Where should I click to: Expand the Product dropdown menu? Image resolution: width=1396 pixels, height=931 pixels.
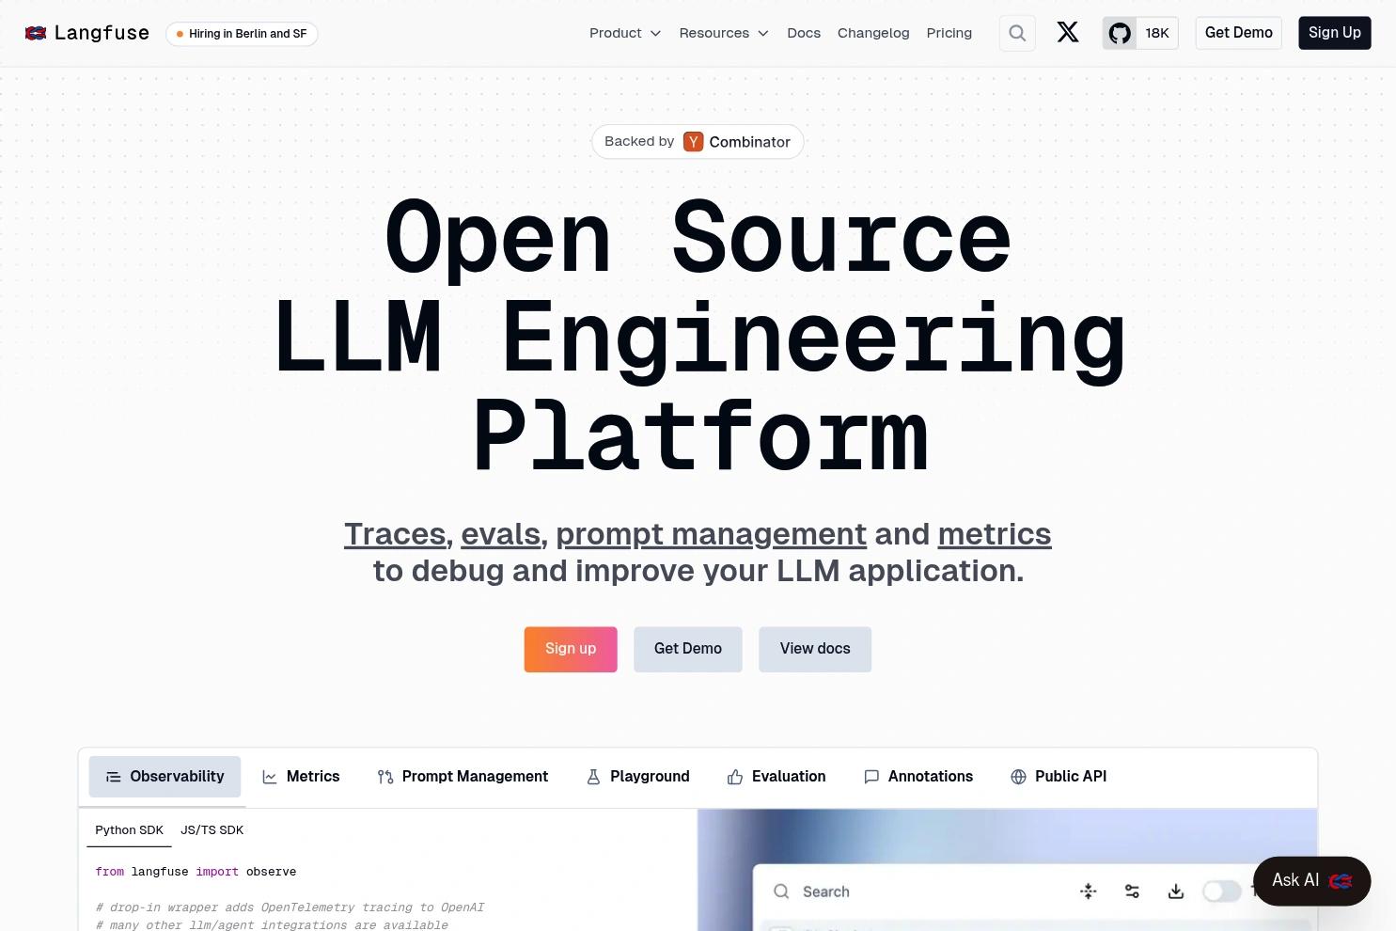(625, 33)
